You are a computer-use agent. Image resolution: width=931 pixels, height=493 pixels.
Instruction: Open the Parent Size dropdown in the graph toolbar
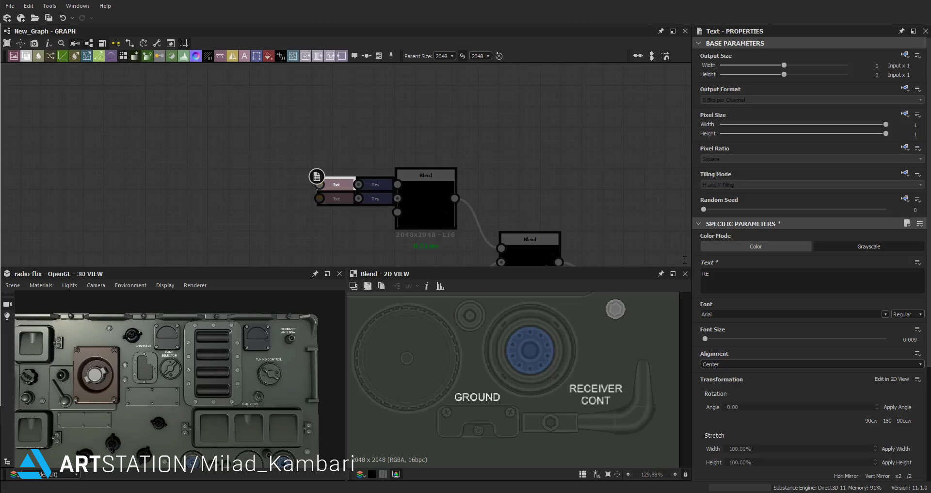coord(445,56)
